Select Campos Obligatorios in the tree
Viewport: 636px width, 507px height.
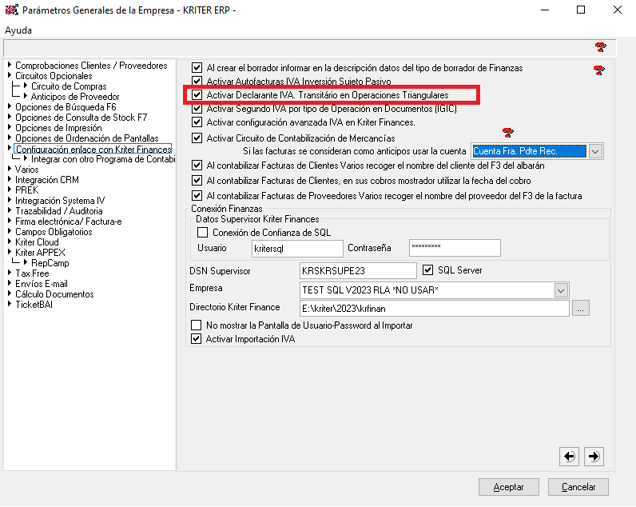(54, 232)
